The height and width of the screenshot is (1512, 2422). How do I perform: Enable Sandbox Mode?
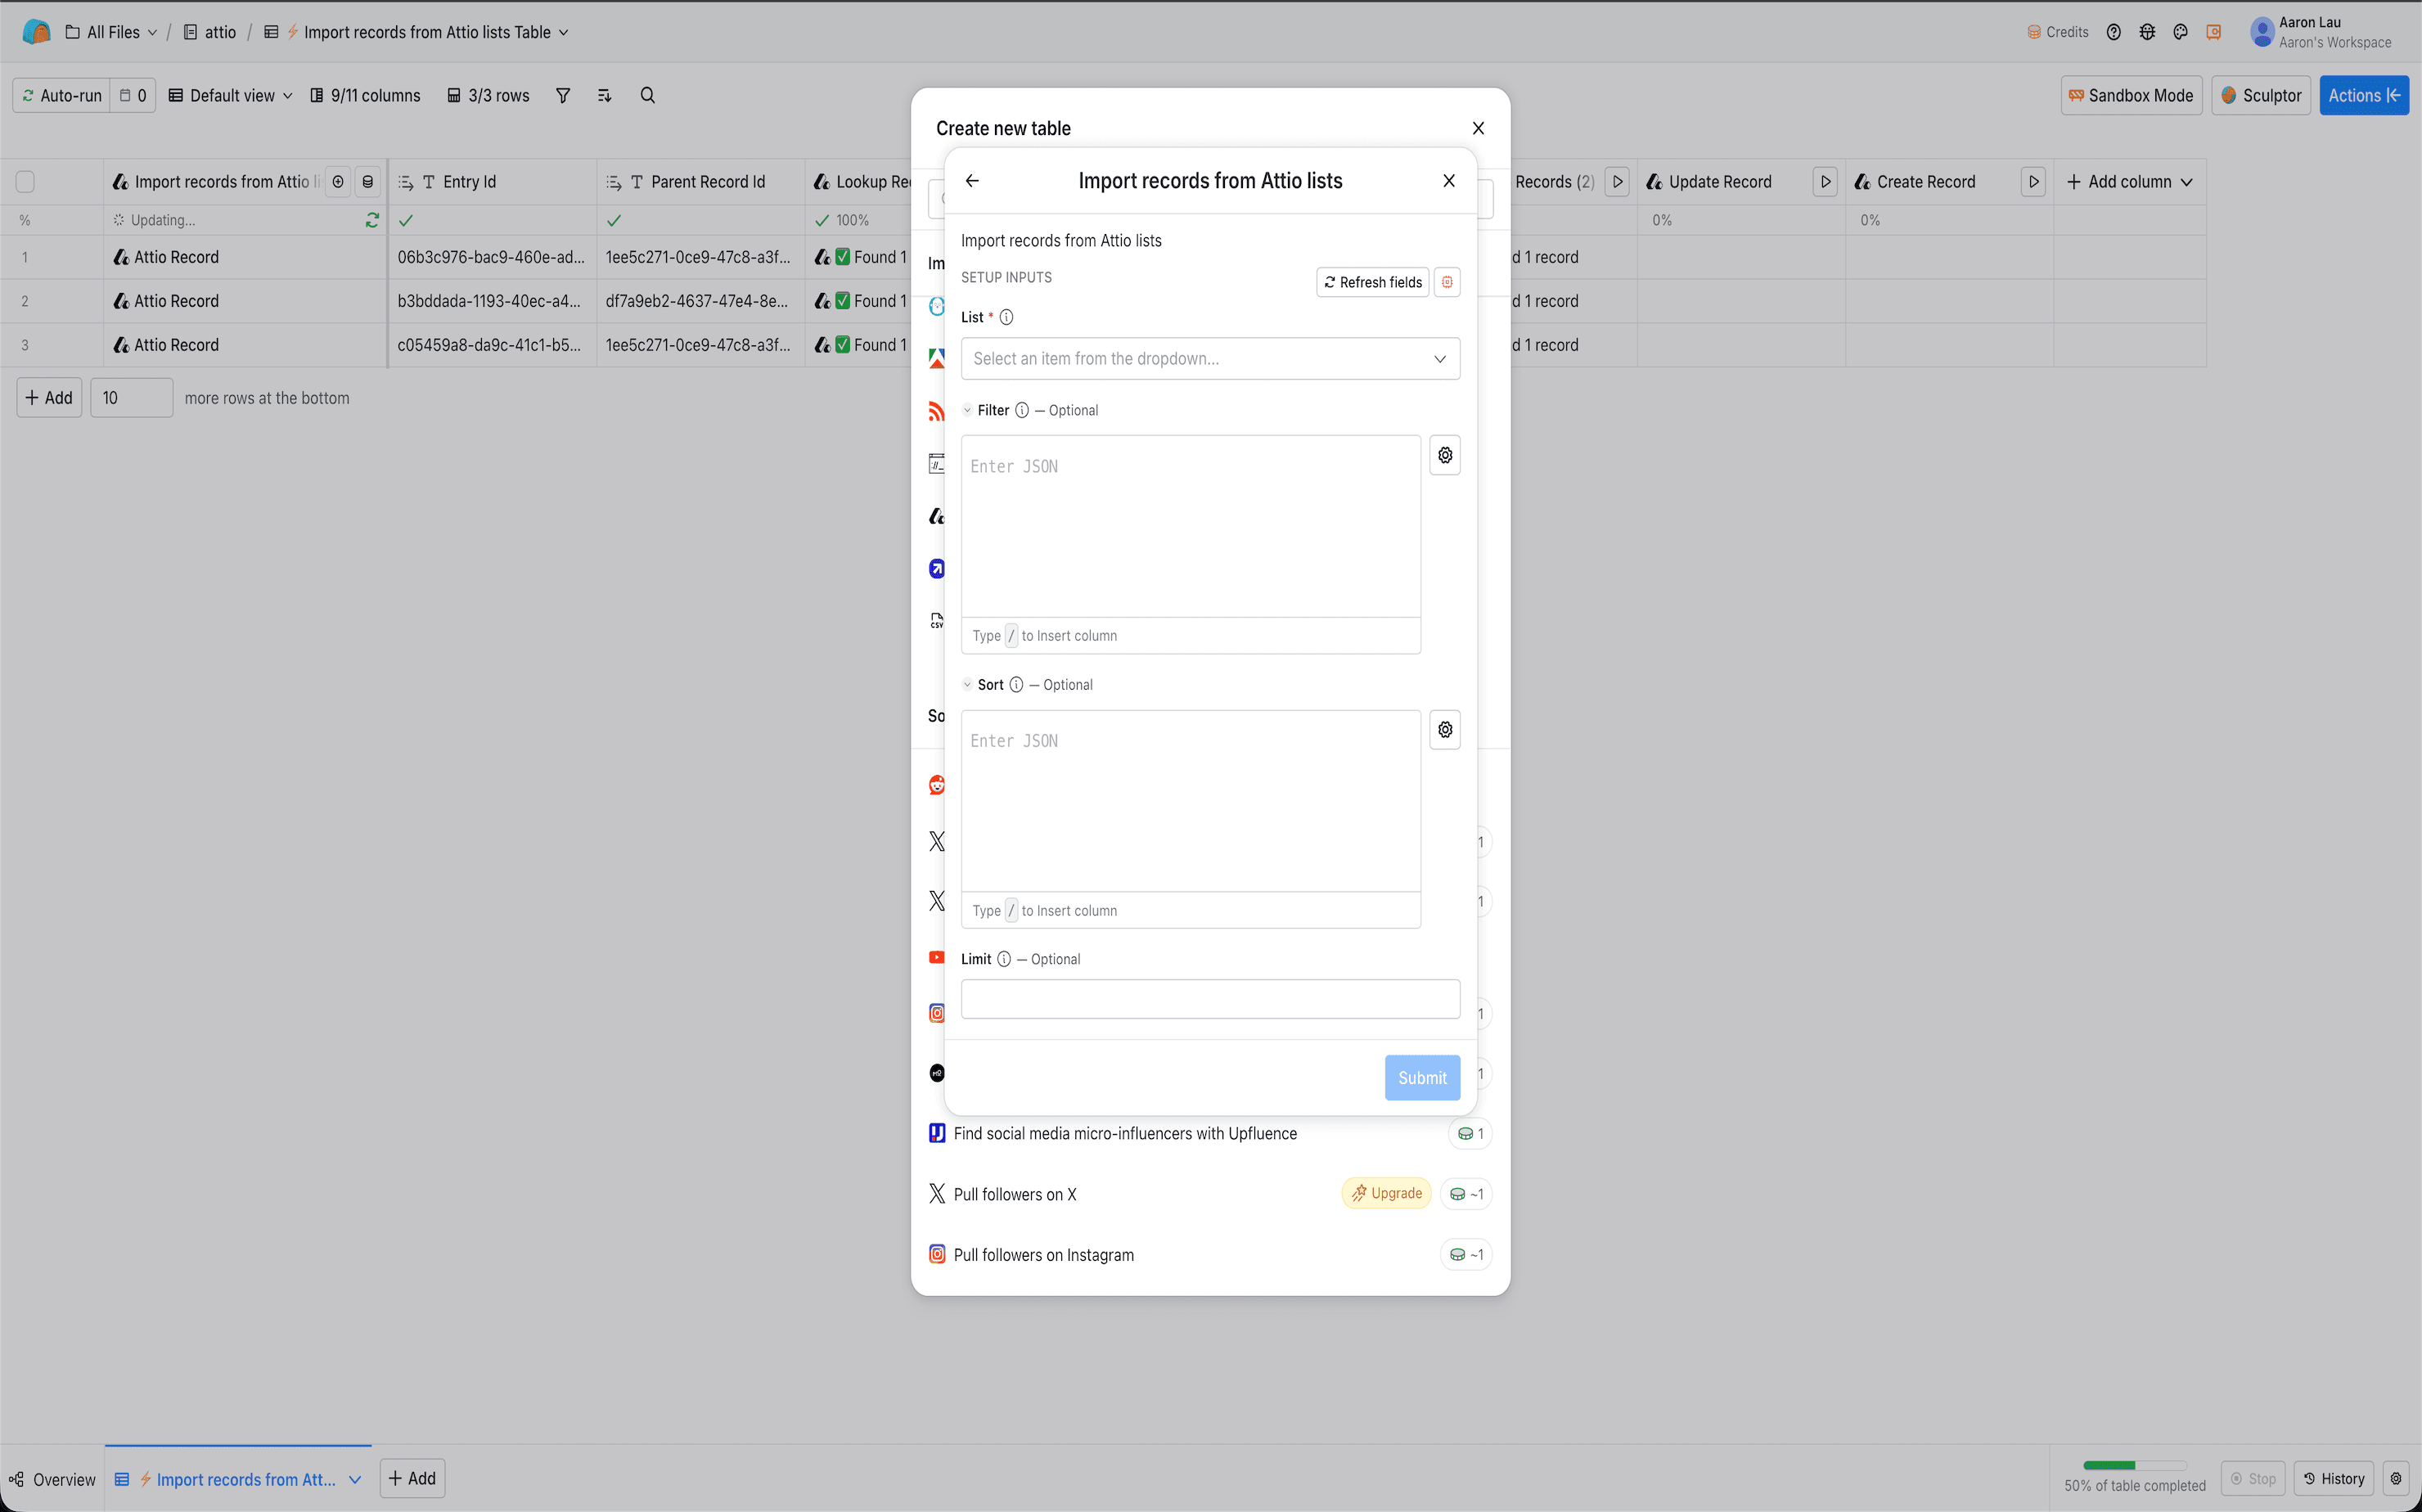(2131, 95)
